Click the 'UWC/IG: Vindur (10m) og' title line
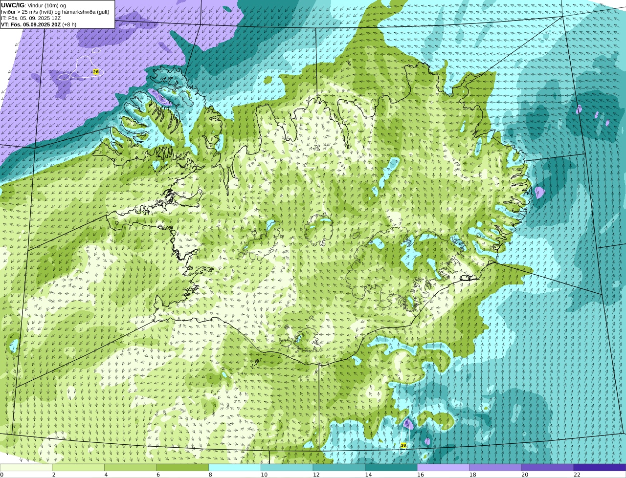This screenshot has height=478, width=626. 33,5
